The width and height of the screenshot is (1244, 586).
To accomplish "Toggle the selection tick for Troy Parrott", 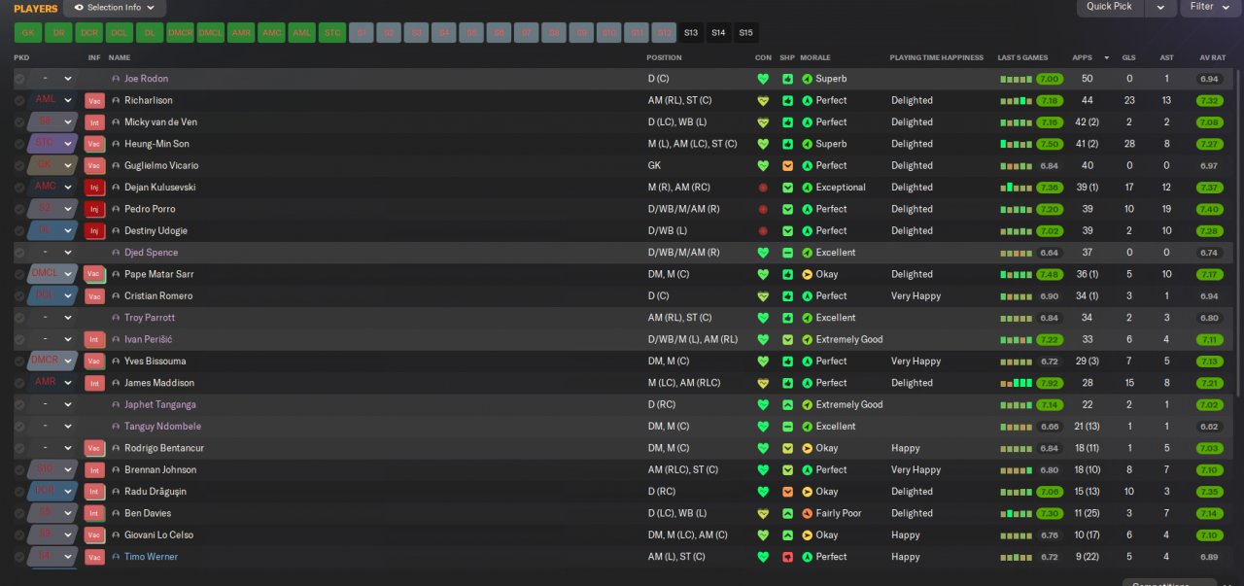I will click(x=19, y=318).
